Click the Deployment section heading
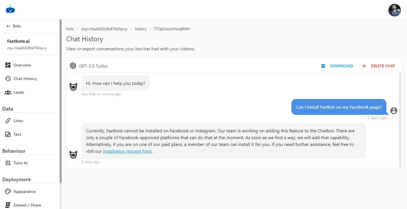Image resolution: width=407 pixels, height=209 pixels. (x=16, y=180)
